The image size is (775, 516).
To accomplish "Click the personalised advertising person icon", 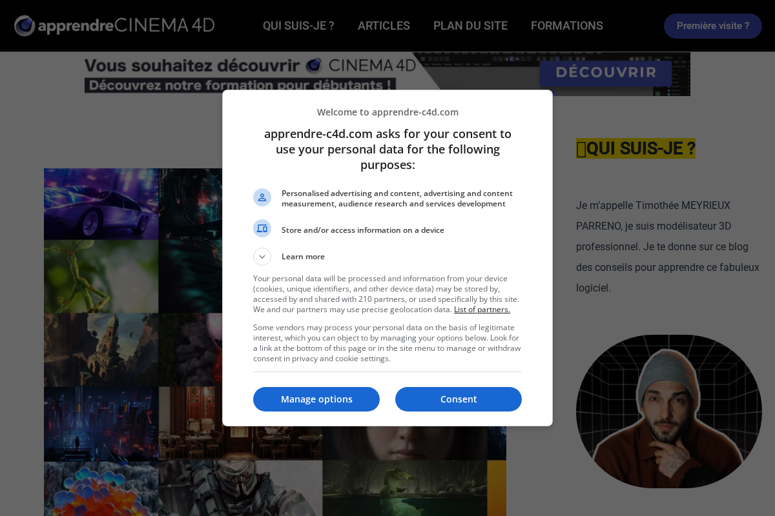I will pos(262,197).
